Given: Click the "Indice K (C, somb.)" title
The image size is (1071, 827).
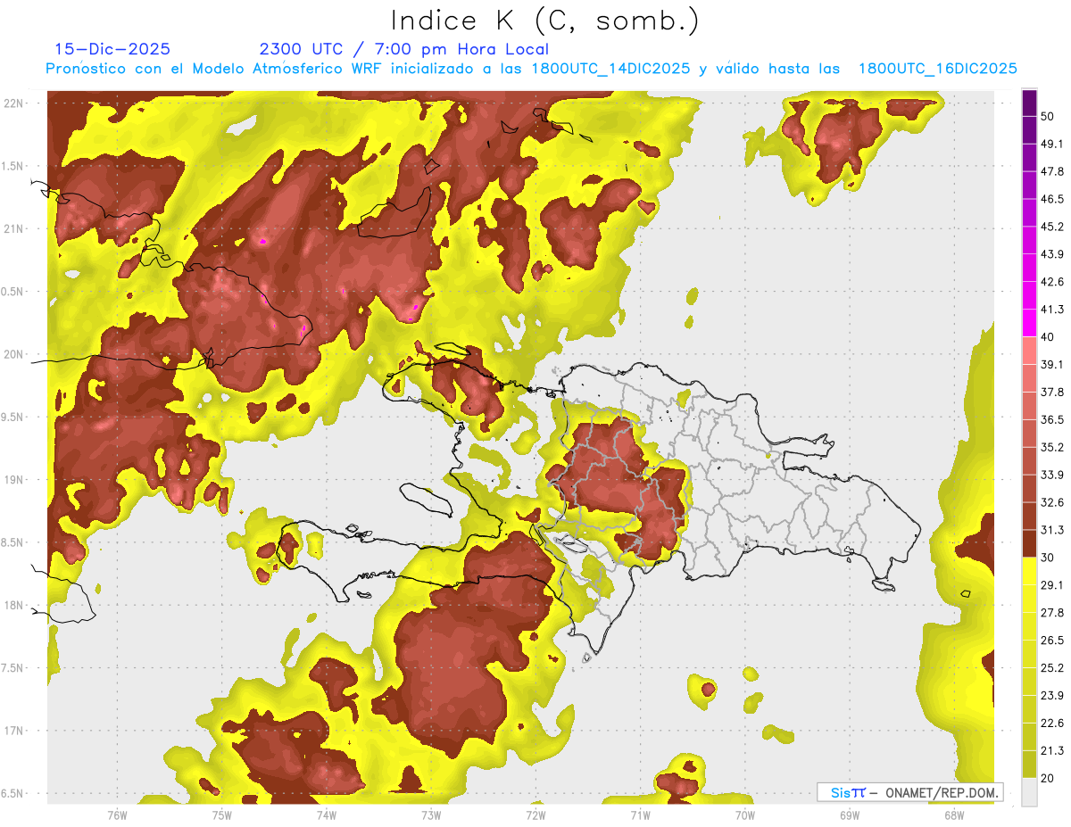Looking at the screenshot, I should 544,21.
